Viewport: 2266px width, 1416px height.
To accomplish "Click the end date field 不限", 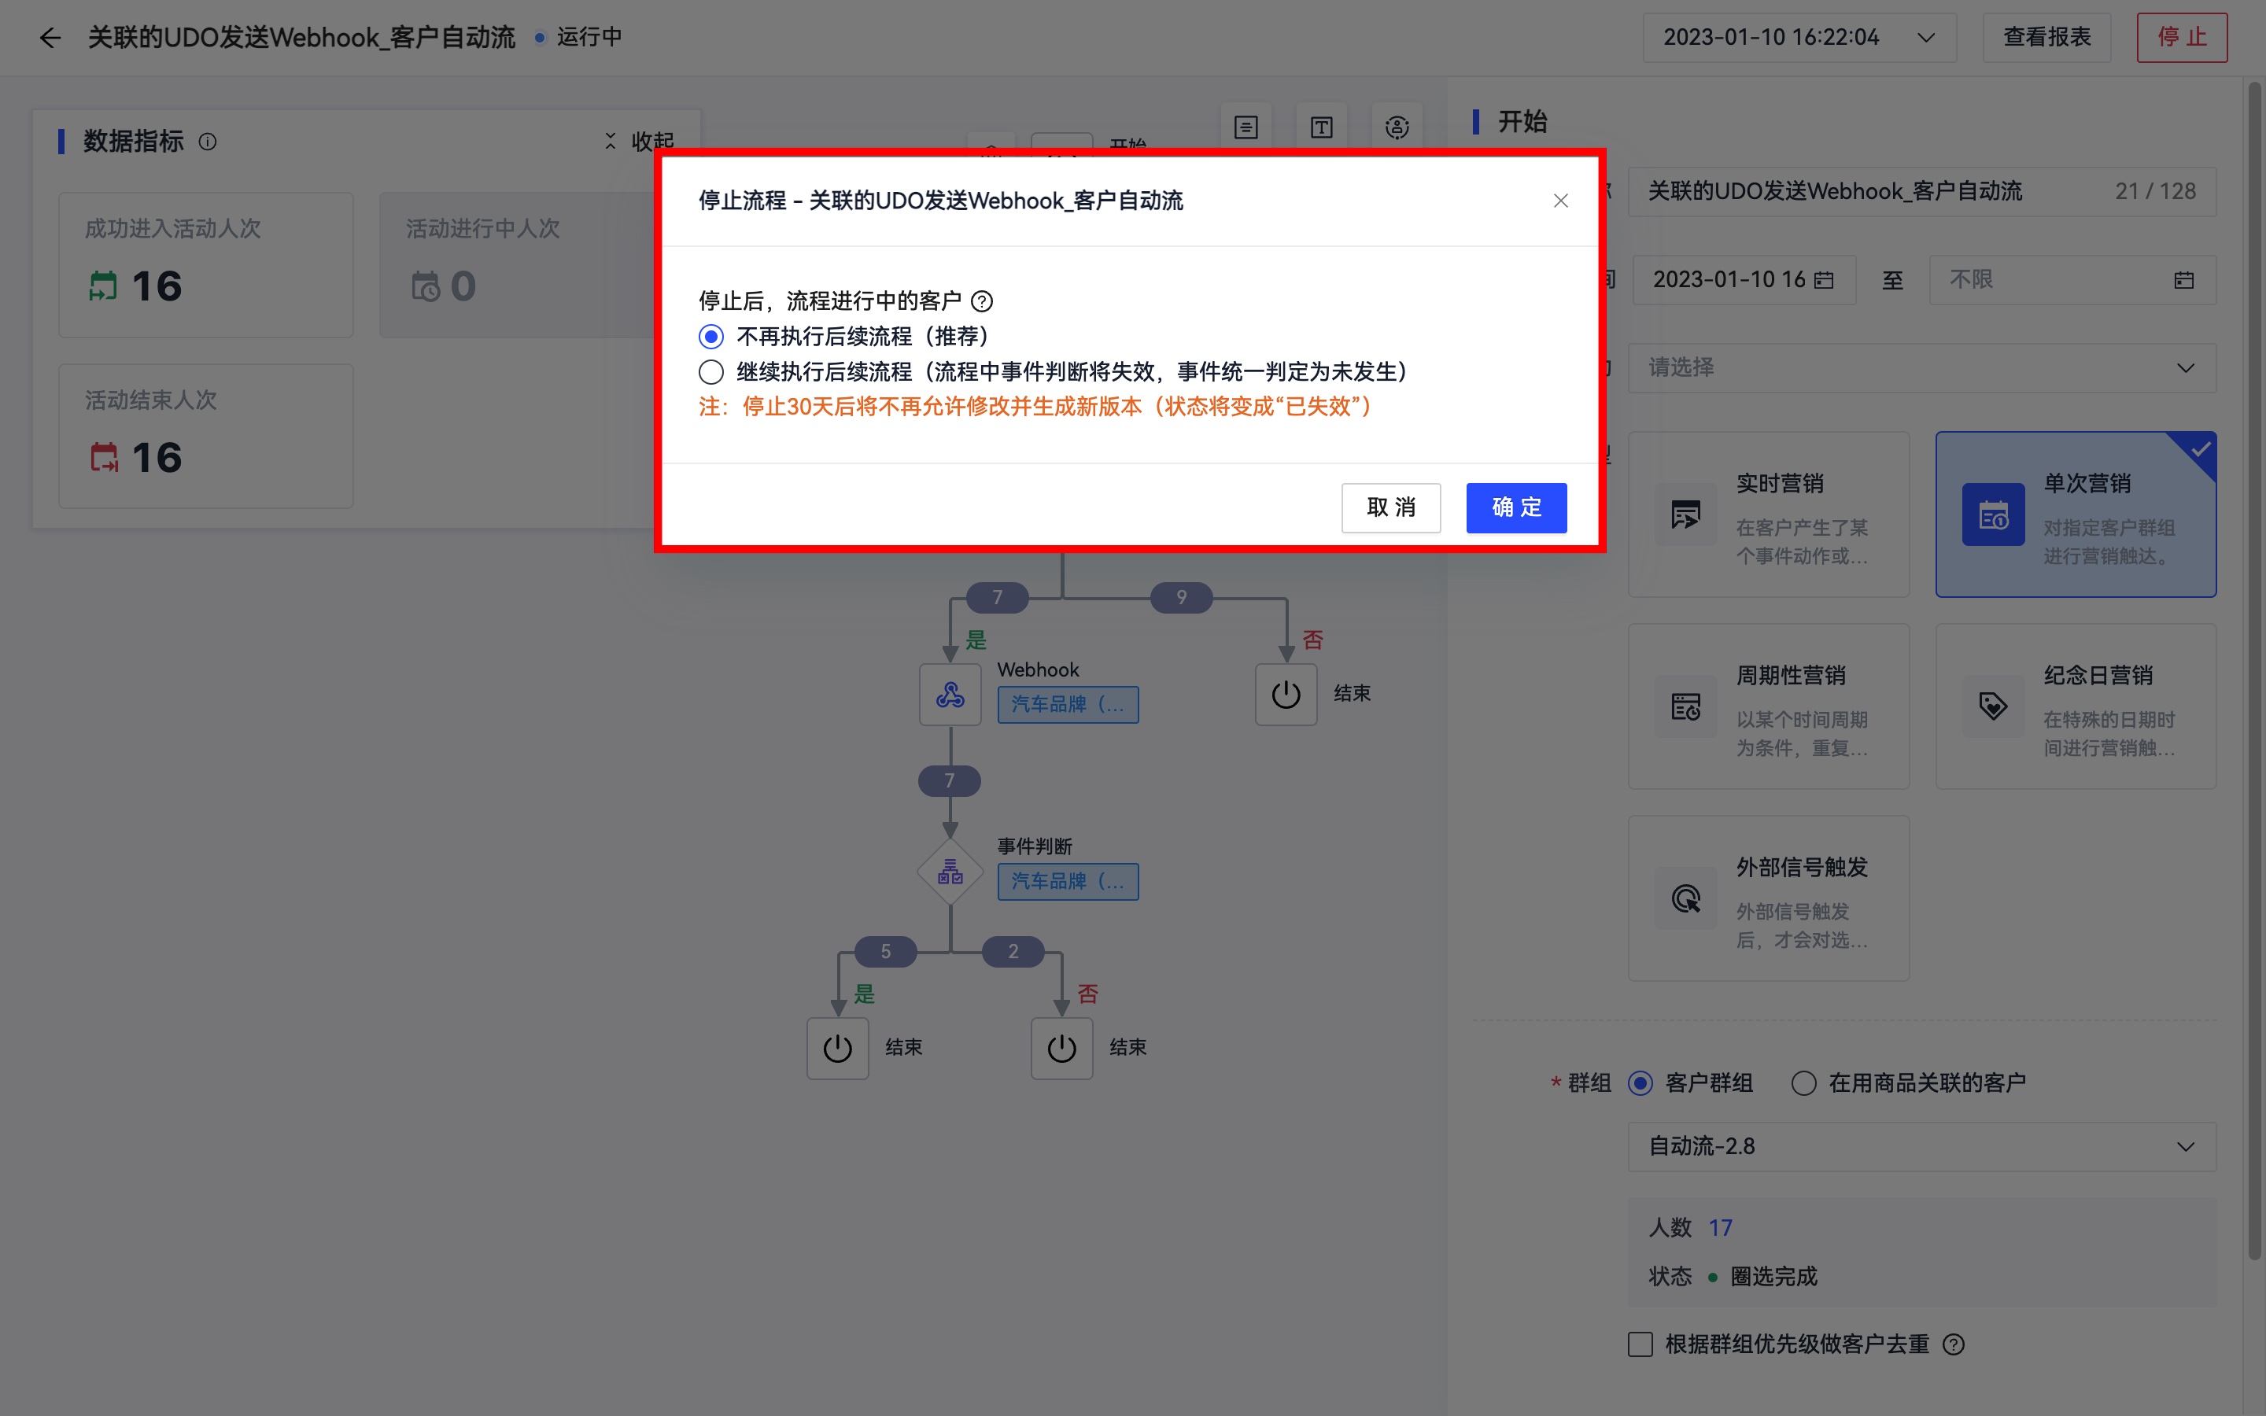I will pyautogui.click(x=2072, y=280).
